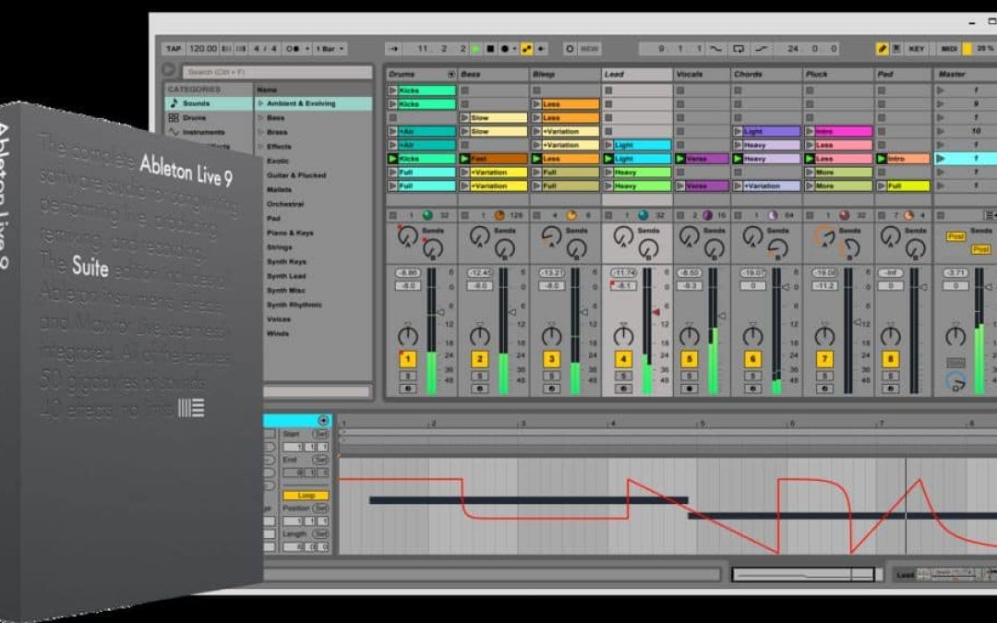Click the upper Master Post button

point(955,236)
